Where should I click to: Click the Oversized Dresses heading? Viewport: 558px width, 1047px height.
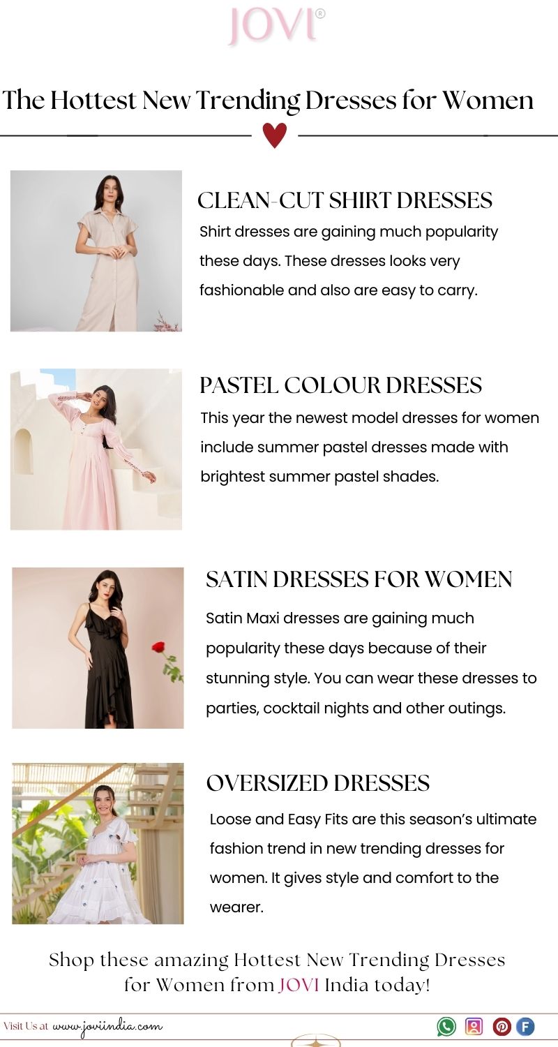[318, 783]
